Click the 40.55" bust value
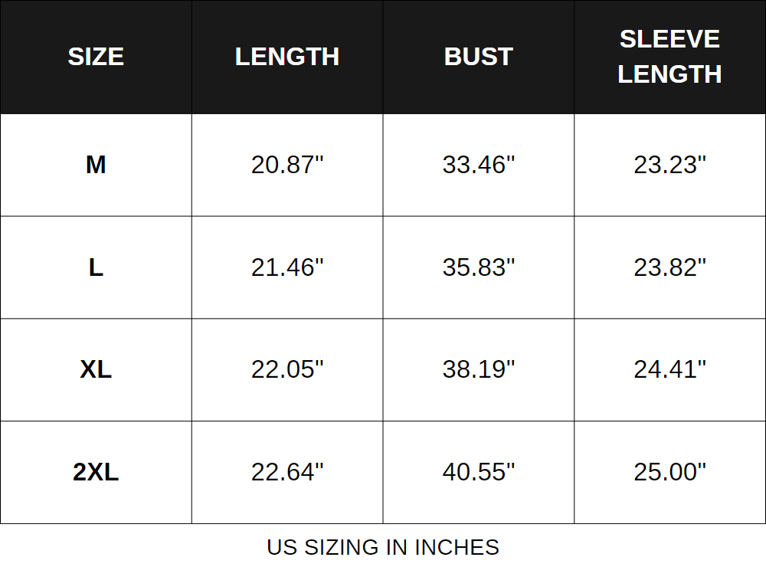The width and height of the screenshot is (766, 567). [x=479, y=472]
